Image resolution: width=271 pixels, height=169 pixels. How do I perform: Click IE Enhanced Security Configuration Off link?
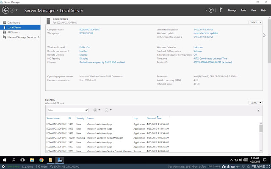click(195, 55)
